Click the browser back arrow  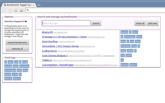click(4, 10)
